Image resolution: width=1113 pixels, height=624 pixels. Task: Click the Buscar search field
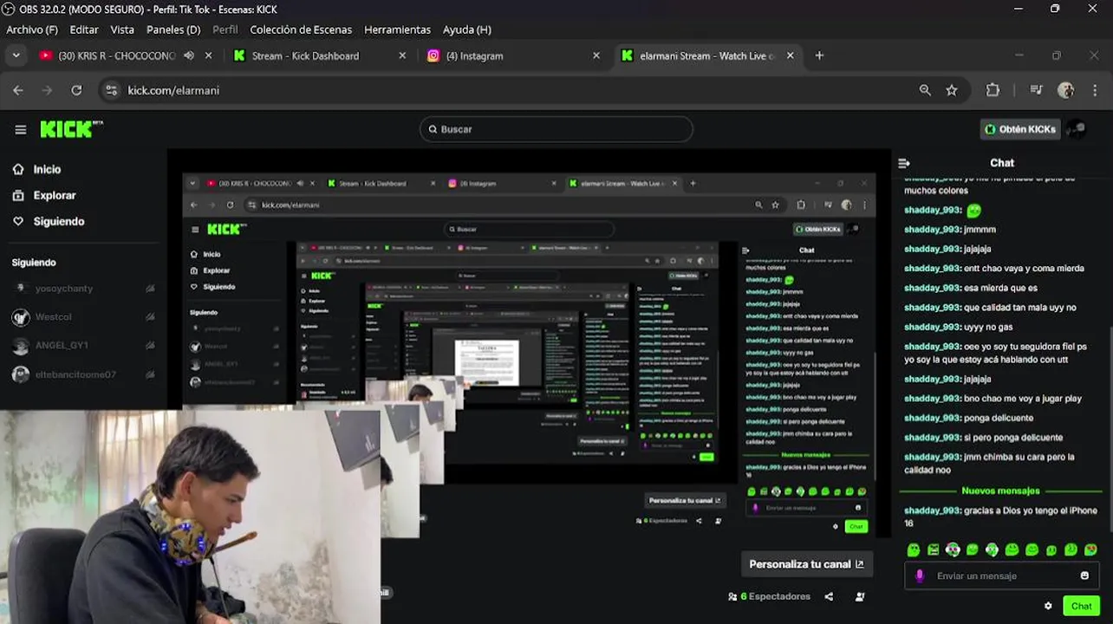pyautogui.click(x=556, y=129)
